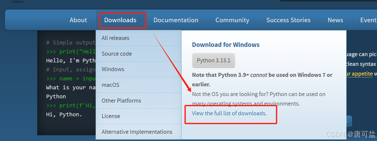The image size is (377, 141).
Task: Open the Community menu
Action: 232,20
